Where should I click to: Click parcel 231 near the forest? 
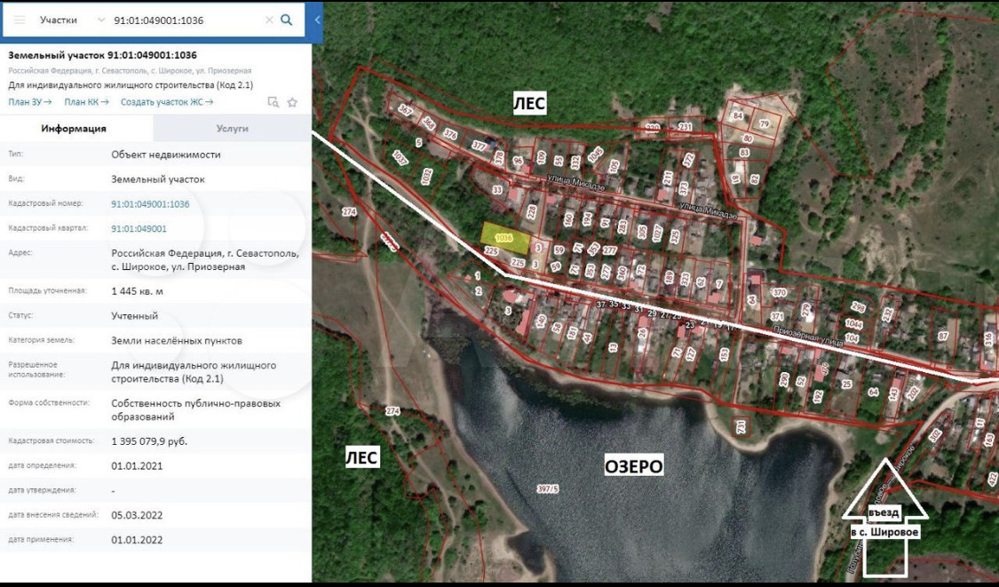pyautogui.click(x=685, y=127)
